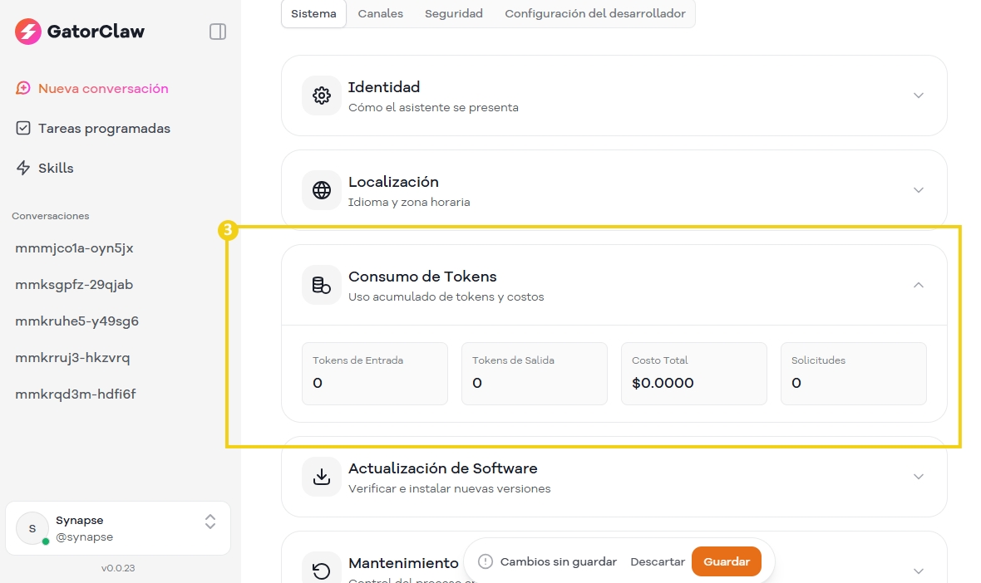Image resolution: width=981 pixels, height=583 pixels.
Task: Open conversation mmkruhe5-y49sg6
Action: (76, 321)
